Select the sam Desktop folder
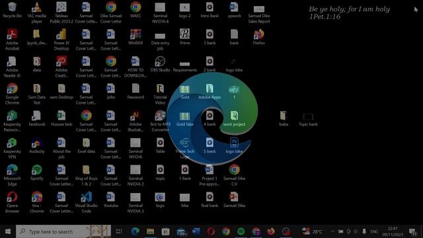Viewport: 423px width, 238px height. coord(61,91)
